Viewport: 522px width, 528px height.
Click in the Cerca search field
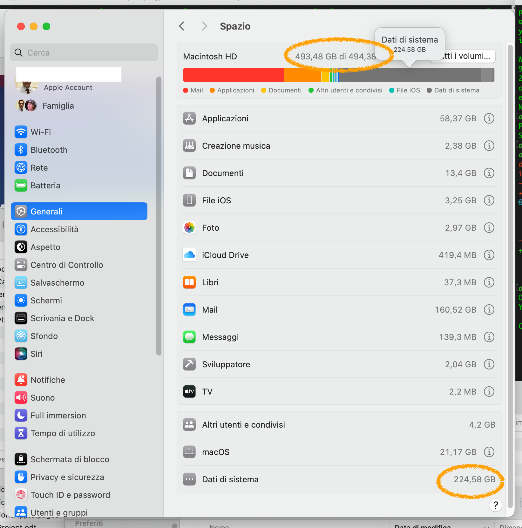click(84, 52)
